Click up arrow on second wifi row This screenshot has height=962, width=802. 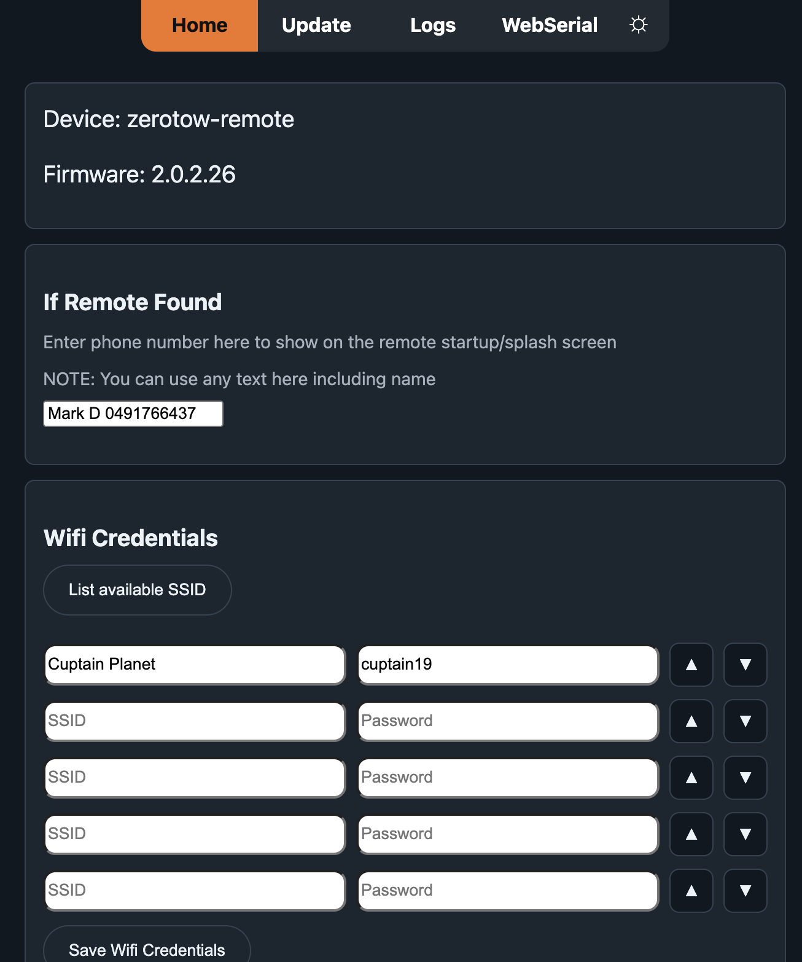coord(691,721)
